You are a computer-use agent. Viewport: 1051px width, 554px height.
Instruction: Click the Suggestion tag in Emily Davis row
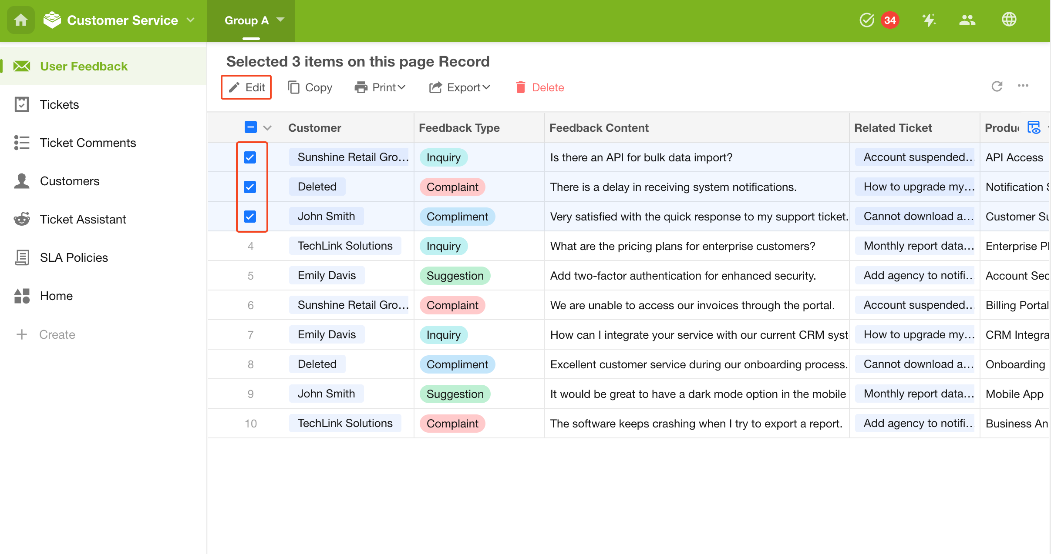455,276
